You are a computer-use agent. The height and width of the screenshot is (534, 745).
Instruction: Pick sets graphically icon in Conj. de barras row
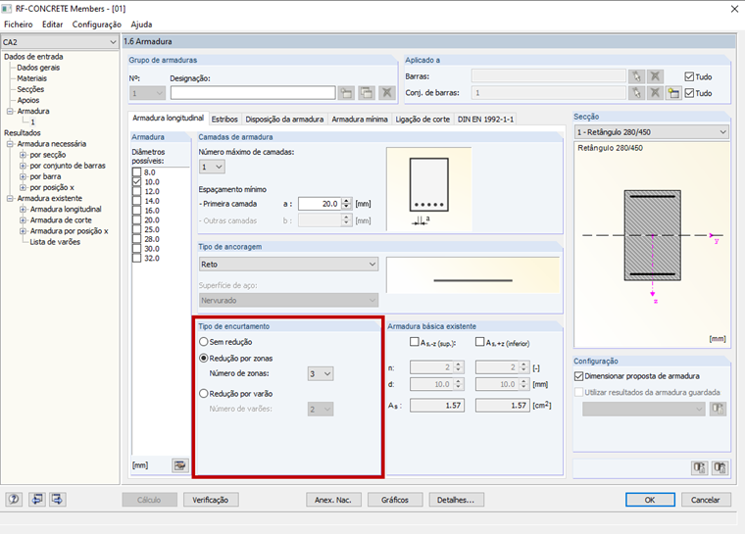tap(636, 93)
